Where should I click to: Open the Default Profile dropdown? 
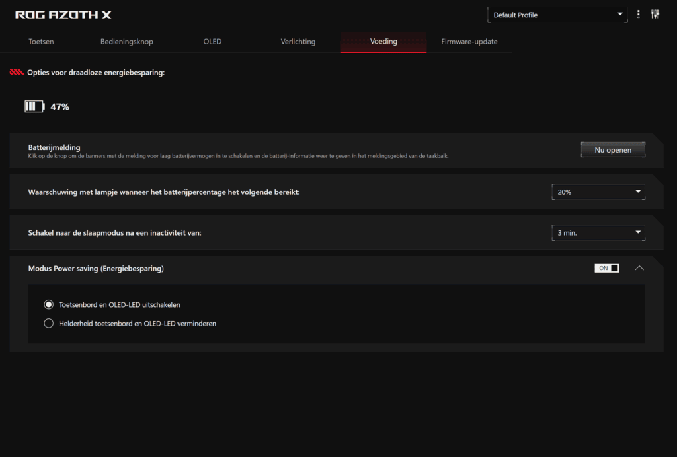click(x=557, y=15)
